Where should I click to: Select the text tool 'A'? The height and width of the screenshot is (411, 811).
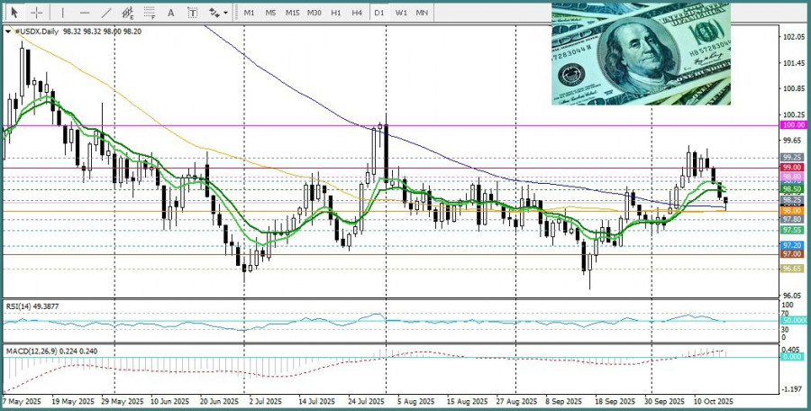(x=172, y=13)
